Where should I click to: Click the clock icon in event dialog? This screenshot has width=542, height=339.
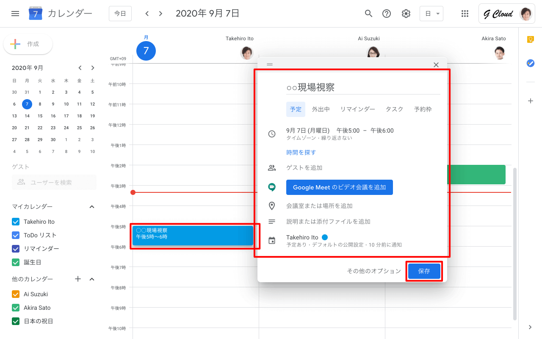(x=272, y=134)
